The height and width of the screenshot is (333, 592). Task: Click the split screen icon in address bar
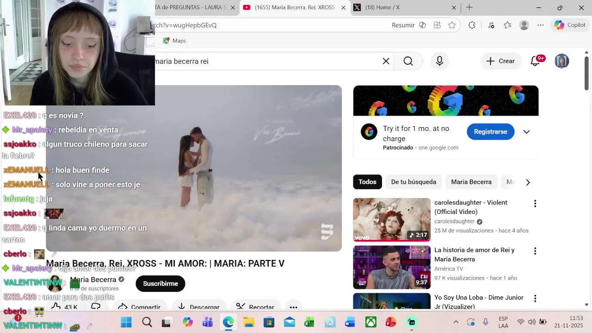pyautogui.click(x=437, y=25)
